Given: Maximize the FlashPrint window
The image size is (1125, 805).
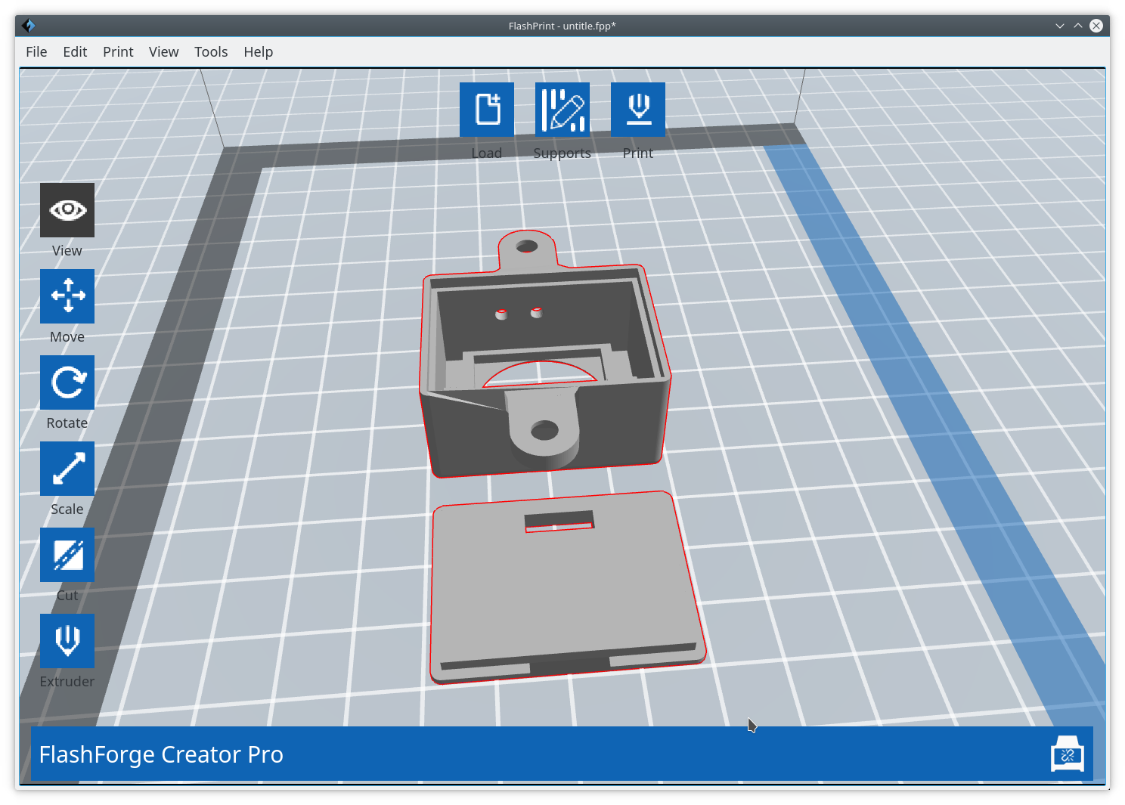Looking at the screenshot, I should [x=1078, y=26].
